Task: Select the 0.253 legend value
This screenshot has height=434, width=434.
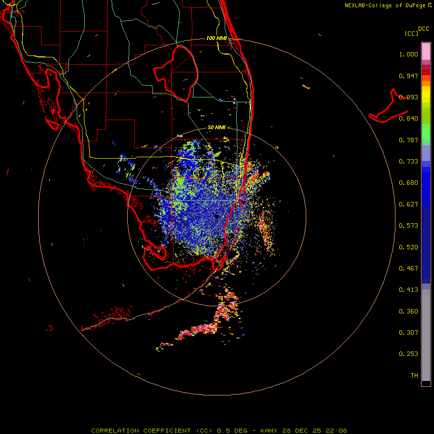Action: [408, 354]
